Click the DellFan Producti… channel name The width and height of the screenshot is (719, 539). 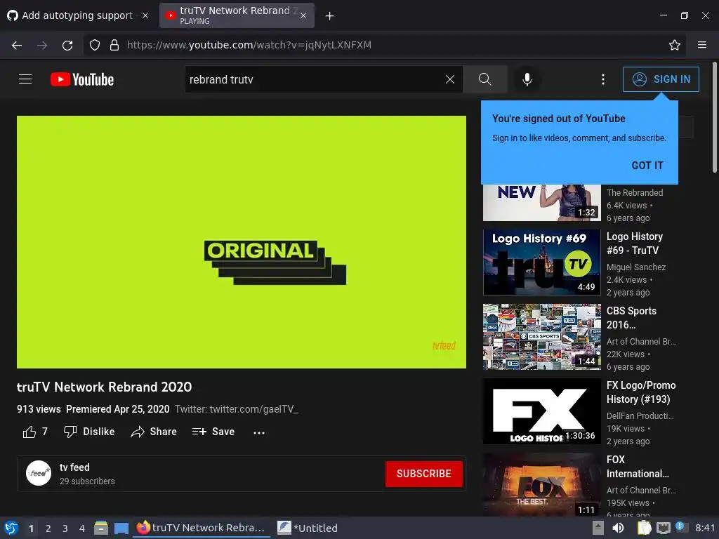coord(640,415)
